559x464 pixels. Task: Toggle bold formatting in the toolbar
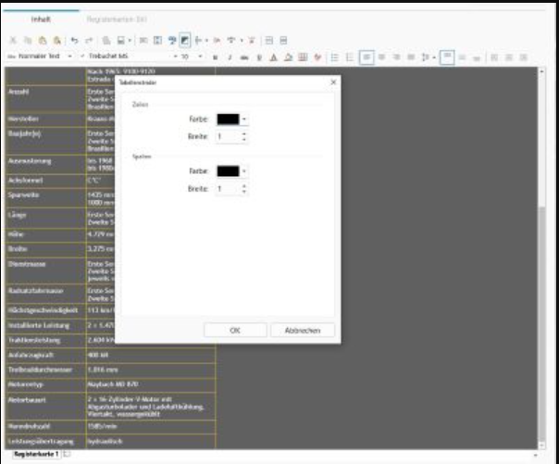tap(215, 56)
